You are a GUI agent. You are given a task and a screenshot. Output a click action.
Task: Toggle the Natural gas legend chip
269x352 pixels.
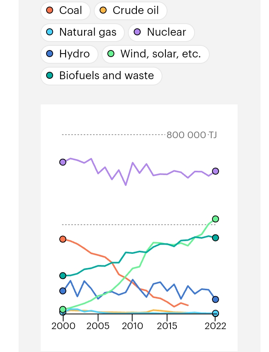pyautogui.click(x=82, y=32)
